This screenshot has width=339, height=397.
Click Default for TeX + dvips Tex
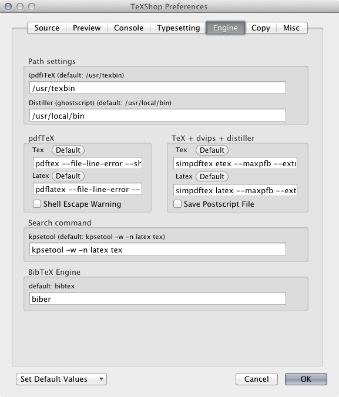[212, 150]
